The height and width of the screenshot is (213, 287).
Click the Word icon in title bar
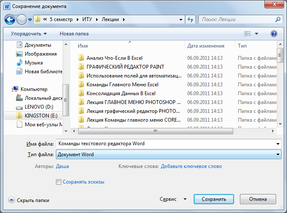(7, 6)
